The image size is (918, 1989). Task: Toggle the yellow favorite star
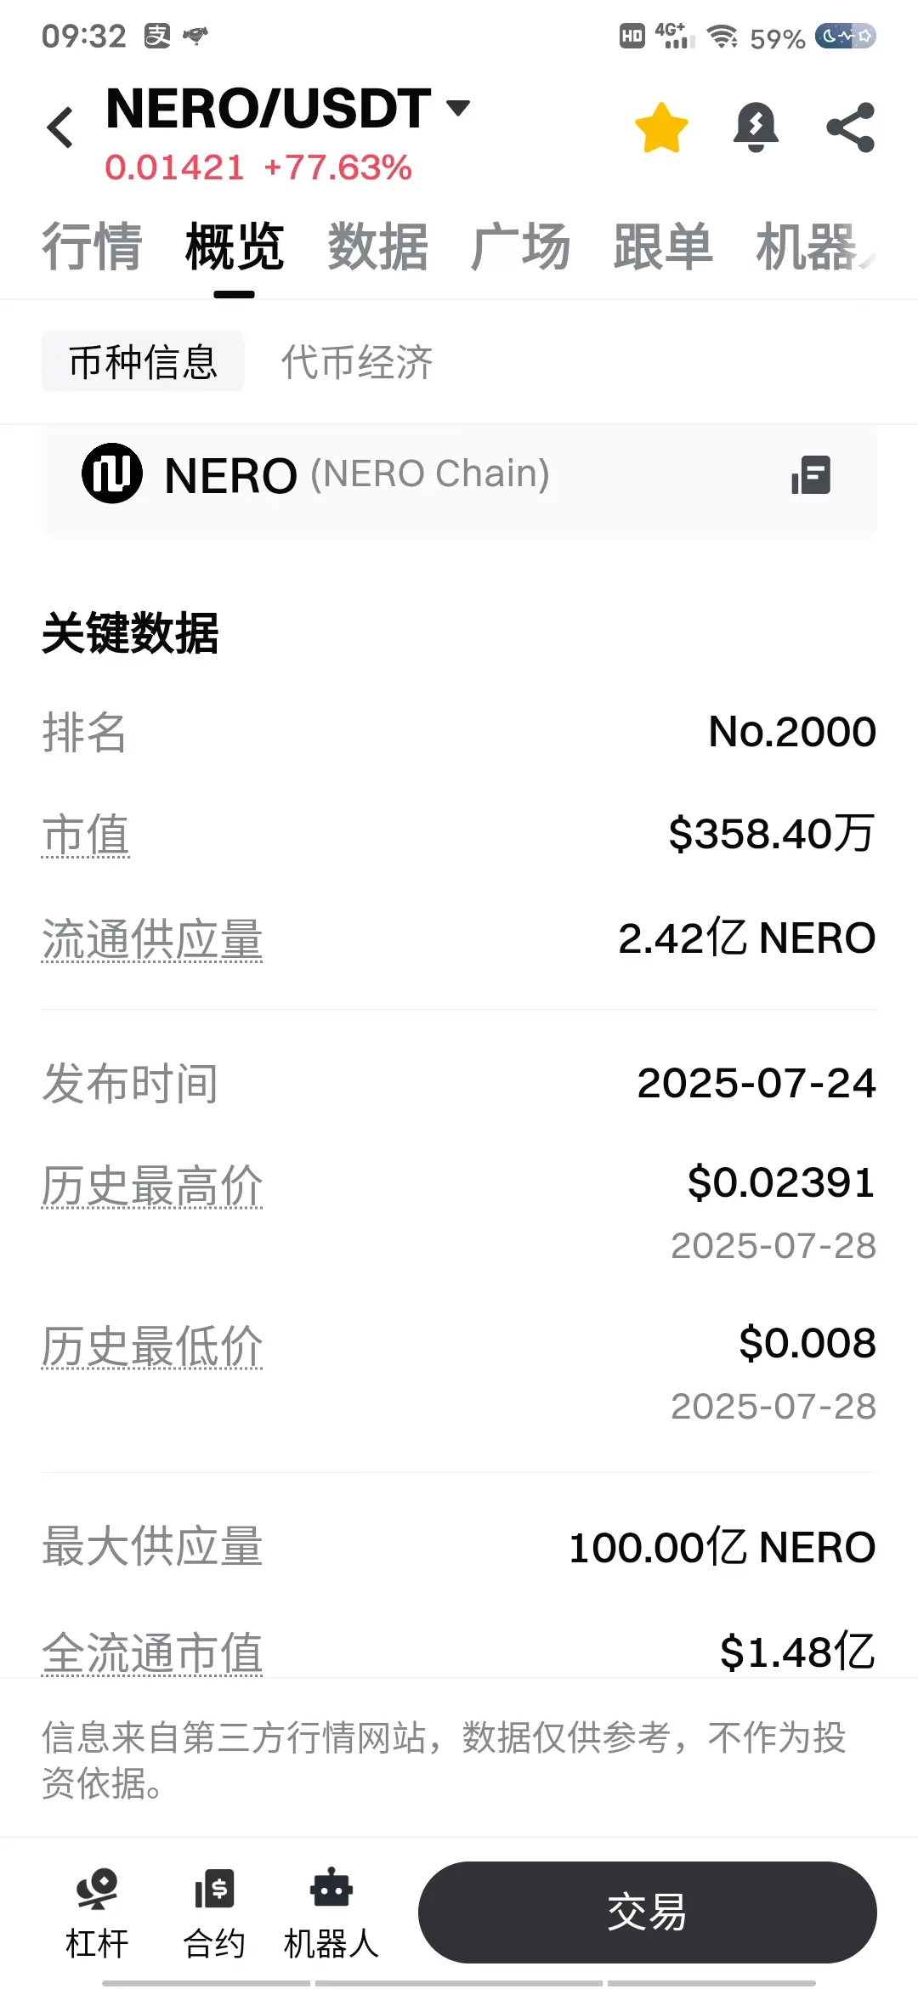pos(661,127)
